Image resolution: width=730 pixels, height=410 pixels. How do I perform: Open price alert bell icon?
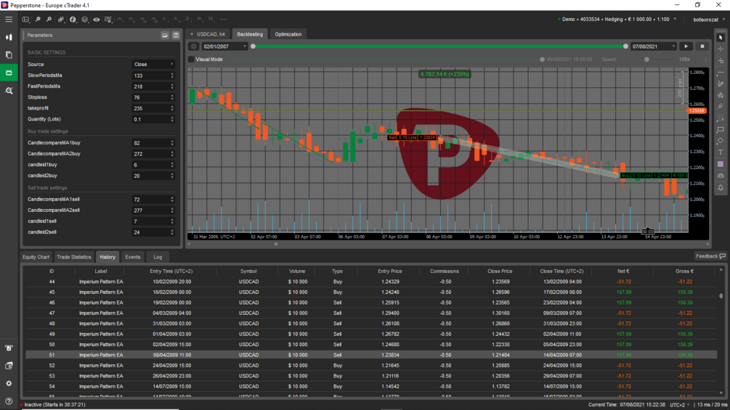pyautogui.click(x=721, y=187)
